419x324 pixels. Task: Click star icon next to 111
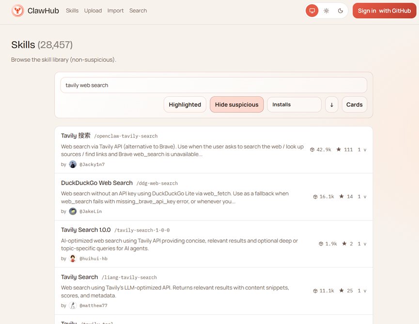(x=339, y=149)
